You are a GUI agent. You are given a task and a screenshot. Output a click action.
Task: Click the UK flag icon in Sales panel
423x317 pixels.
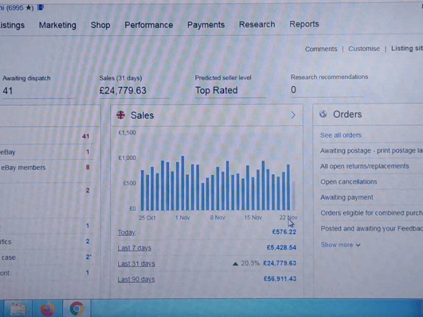[x=121, y=115]
